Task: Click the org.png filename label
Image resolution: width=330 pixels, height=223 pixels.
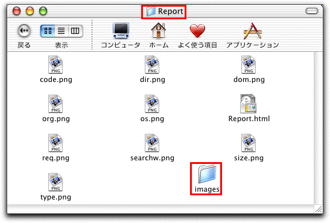Action: (x=56, y=119)
